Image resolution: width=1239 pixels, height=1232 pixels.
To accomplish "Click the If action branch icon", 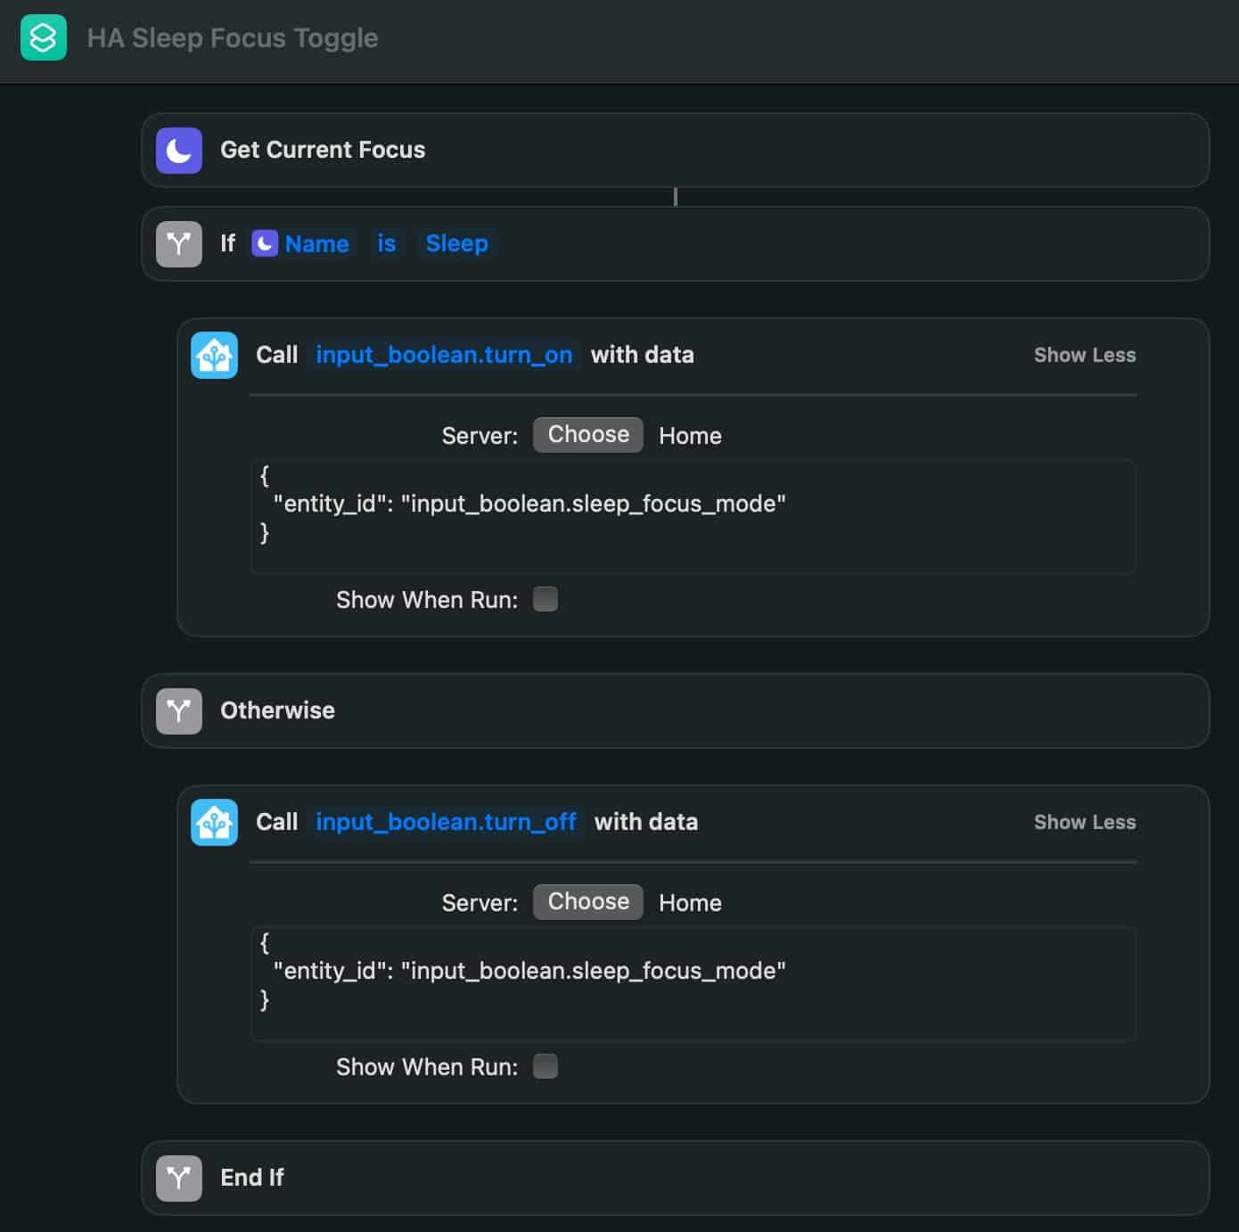I will [179, 243].
